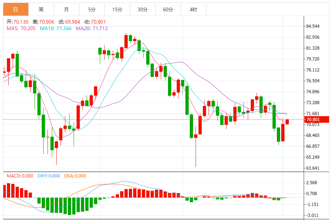
Task: Select the 日 daily chart tab
Action: click(x=16, y=9)
